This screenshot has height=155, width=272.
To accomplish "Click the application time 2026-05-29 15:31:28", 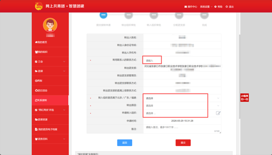I will pyautogui.click(x=182, y=121).
